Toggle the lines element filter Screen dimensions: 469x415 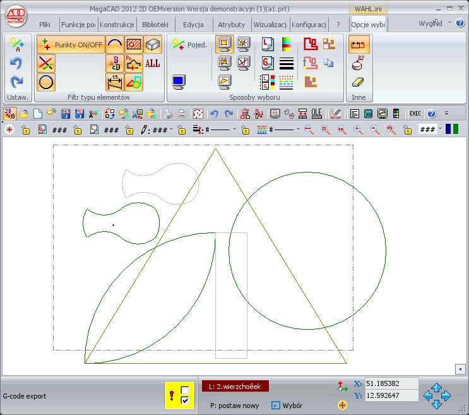46,63
